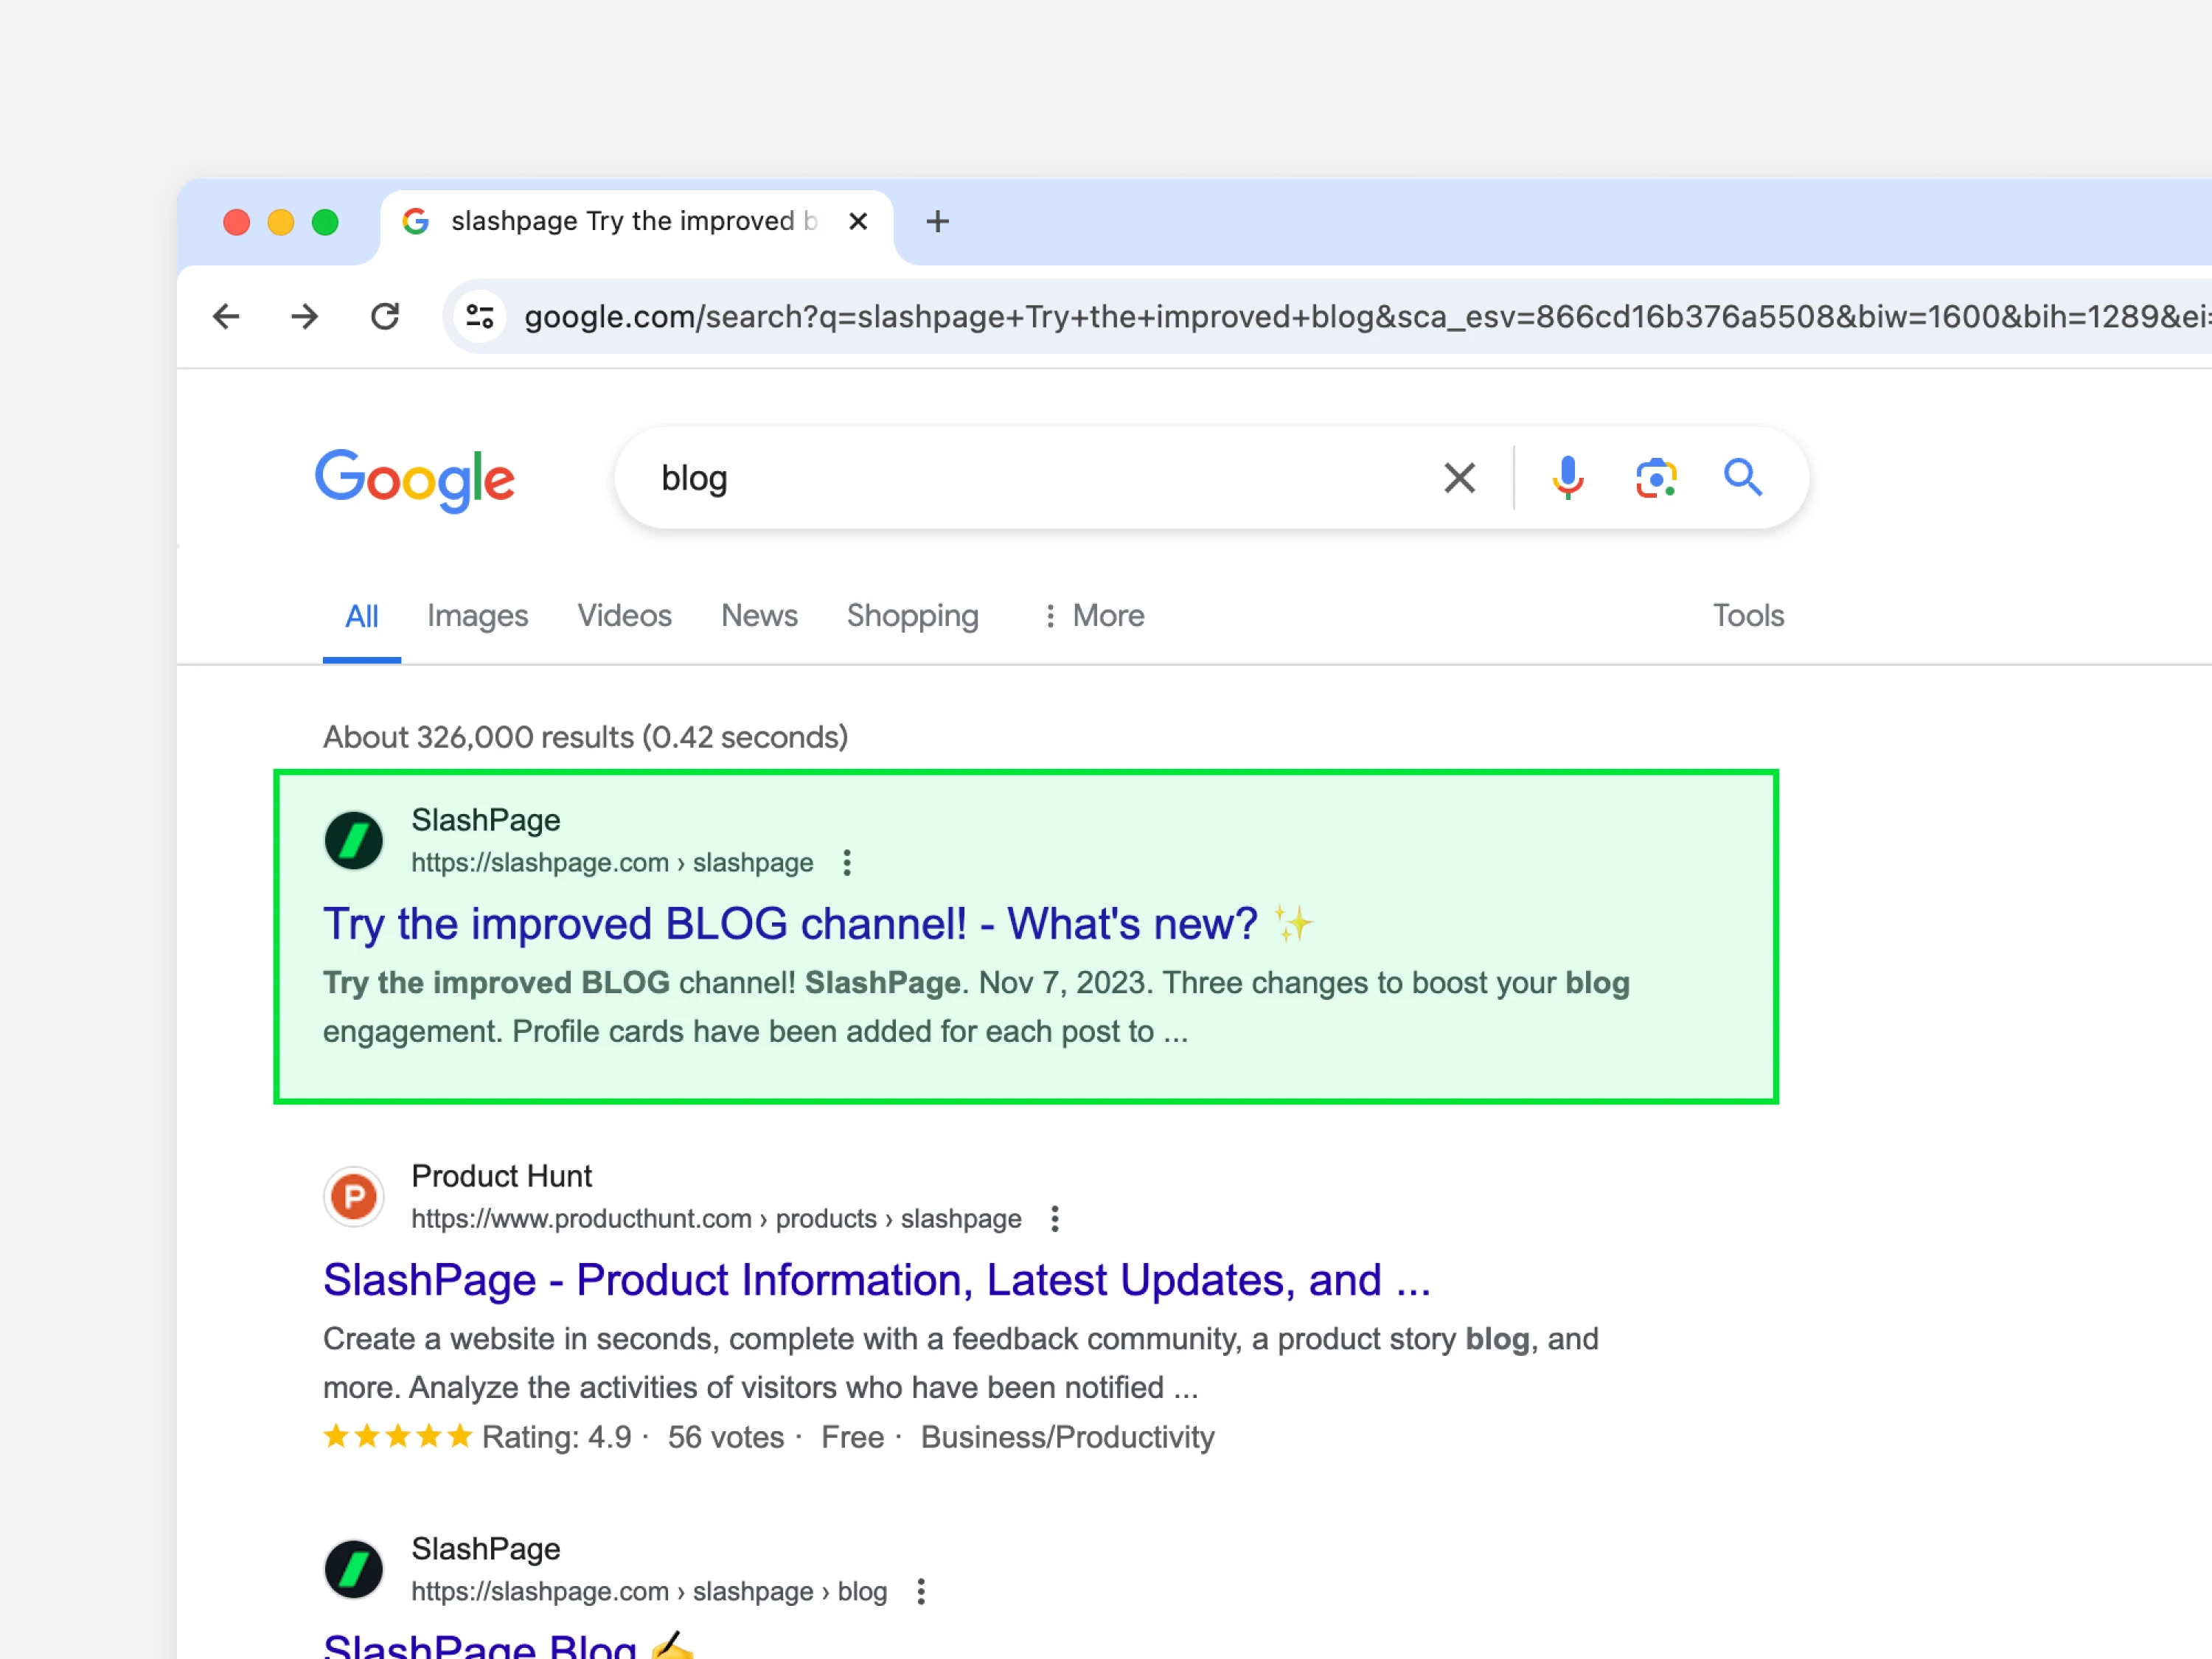Click slashpage.com › slashpage › blog URL
Viewport: 2212px width, 1659px height.
tap(650, 1592)
